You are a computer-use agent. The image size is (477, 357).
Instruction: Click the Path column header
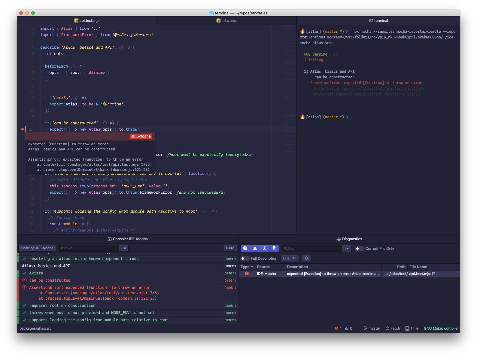click(394, 267)
